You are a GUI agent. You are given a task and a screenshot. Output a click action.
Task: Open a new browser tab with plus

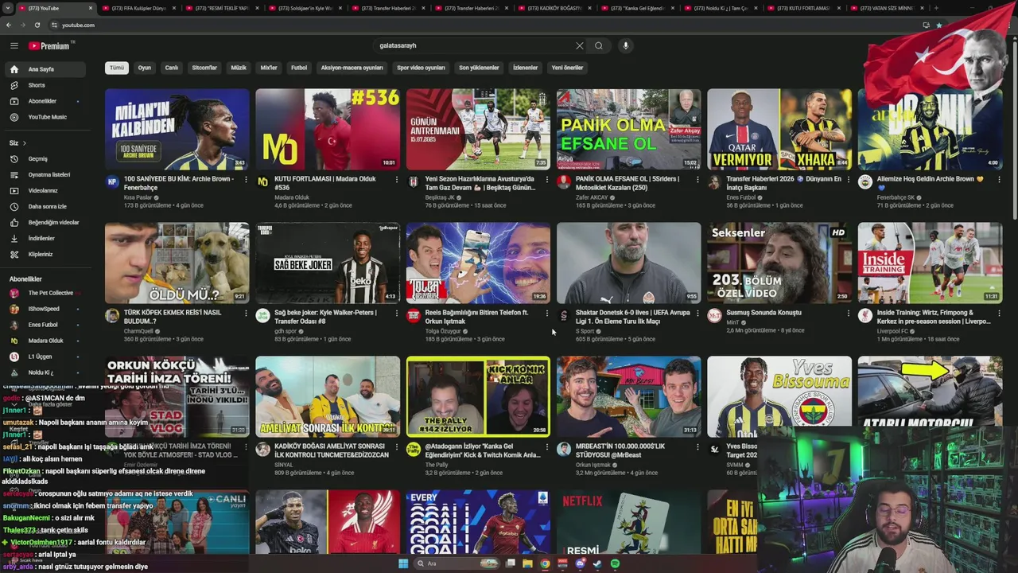(935, 8)
